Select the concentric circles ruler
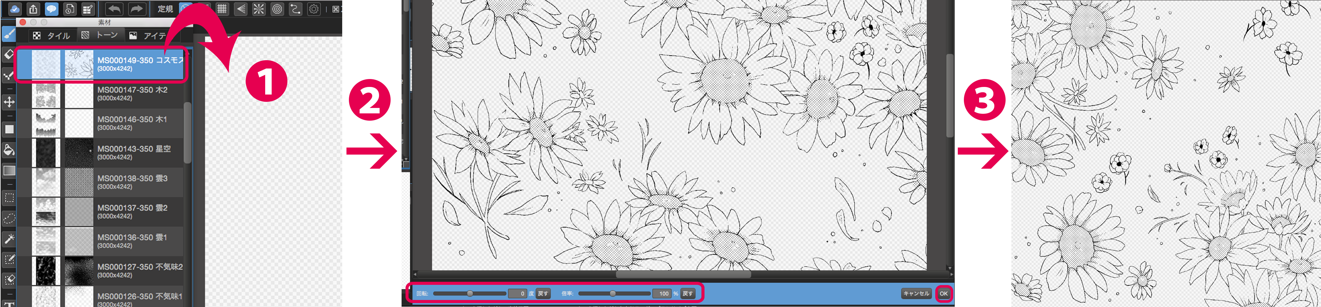The image size is (1321, 307). (x=277, y=9)
